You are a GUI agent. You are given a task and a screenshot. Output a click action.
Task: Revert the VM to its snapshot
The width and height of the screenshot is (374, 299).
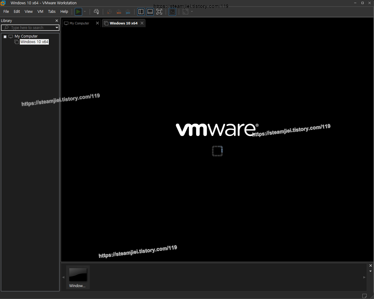119,11
